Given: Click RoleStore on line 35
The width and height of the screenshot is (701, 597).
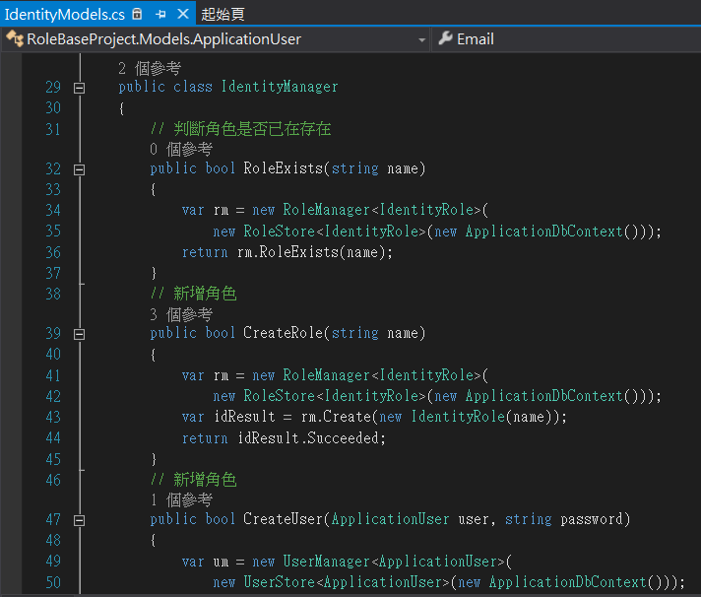Looking at the screenshot, I should 279,232.
